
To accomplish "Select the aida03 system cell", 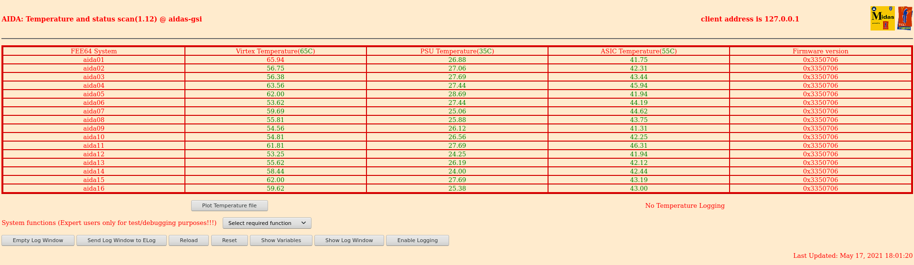I will pyautogui.click(x=94, y=77).
